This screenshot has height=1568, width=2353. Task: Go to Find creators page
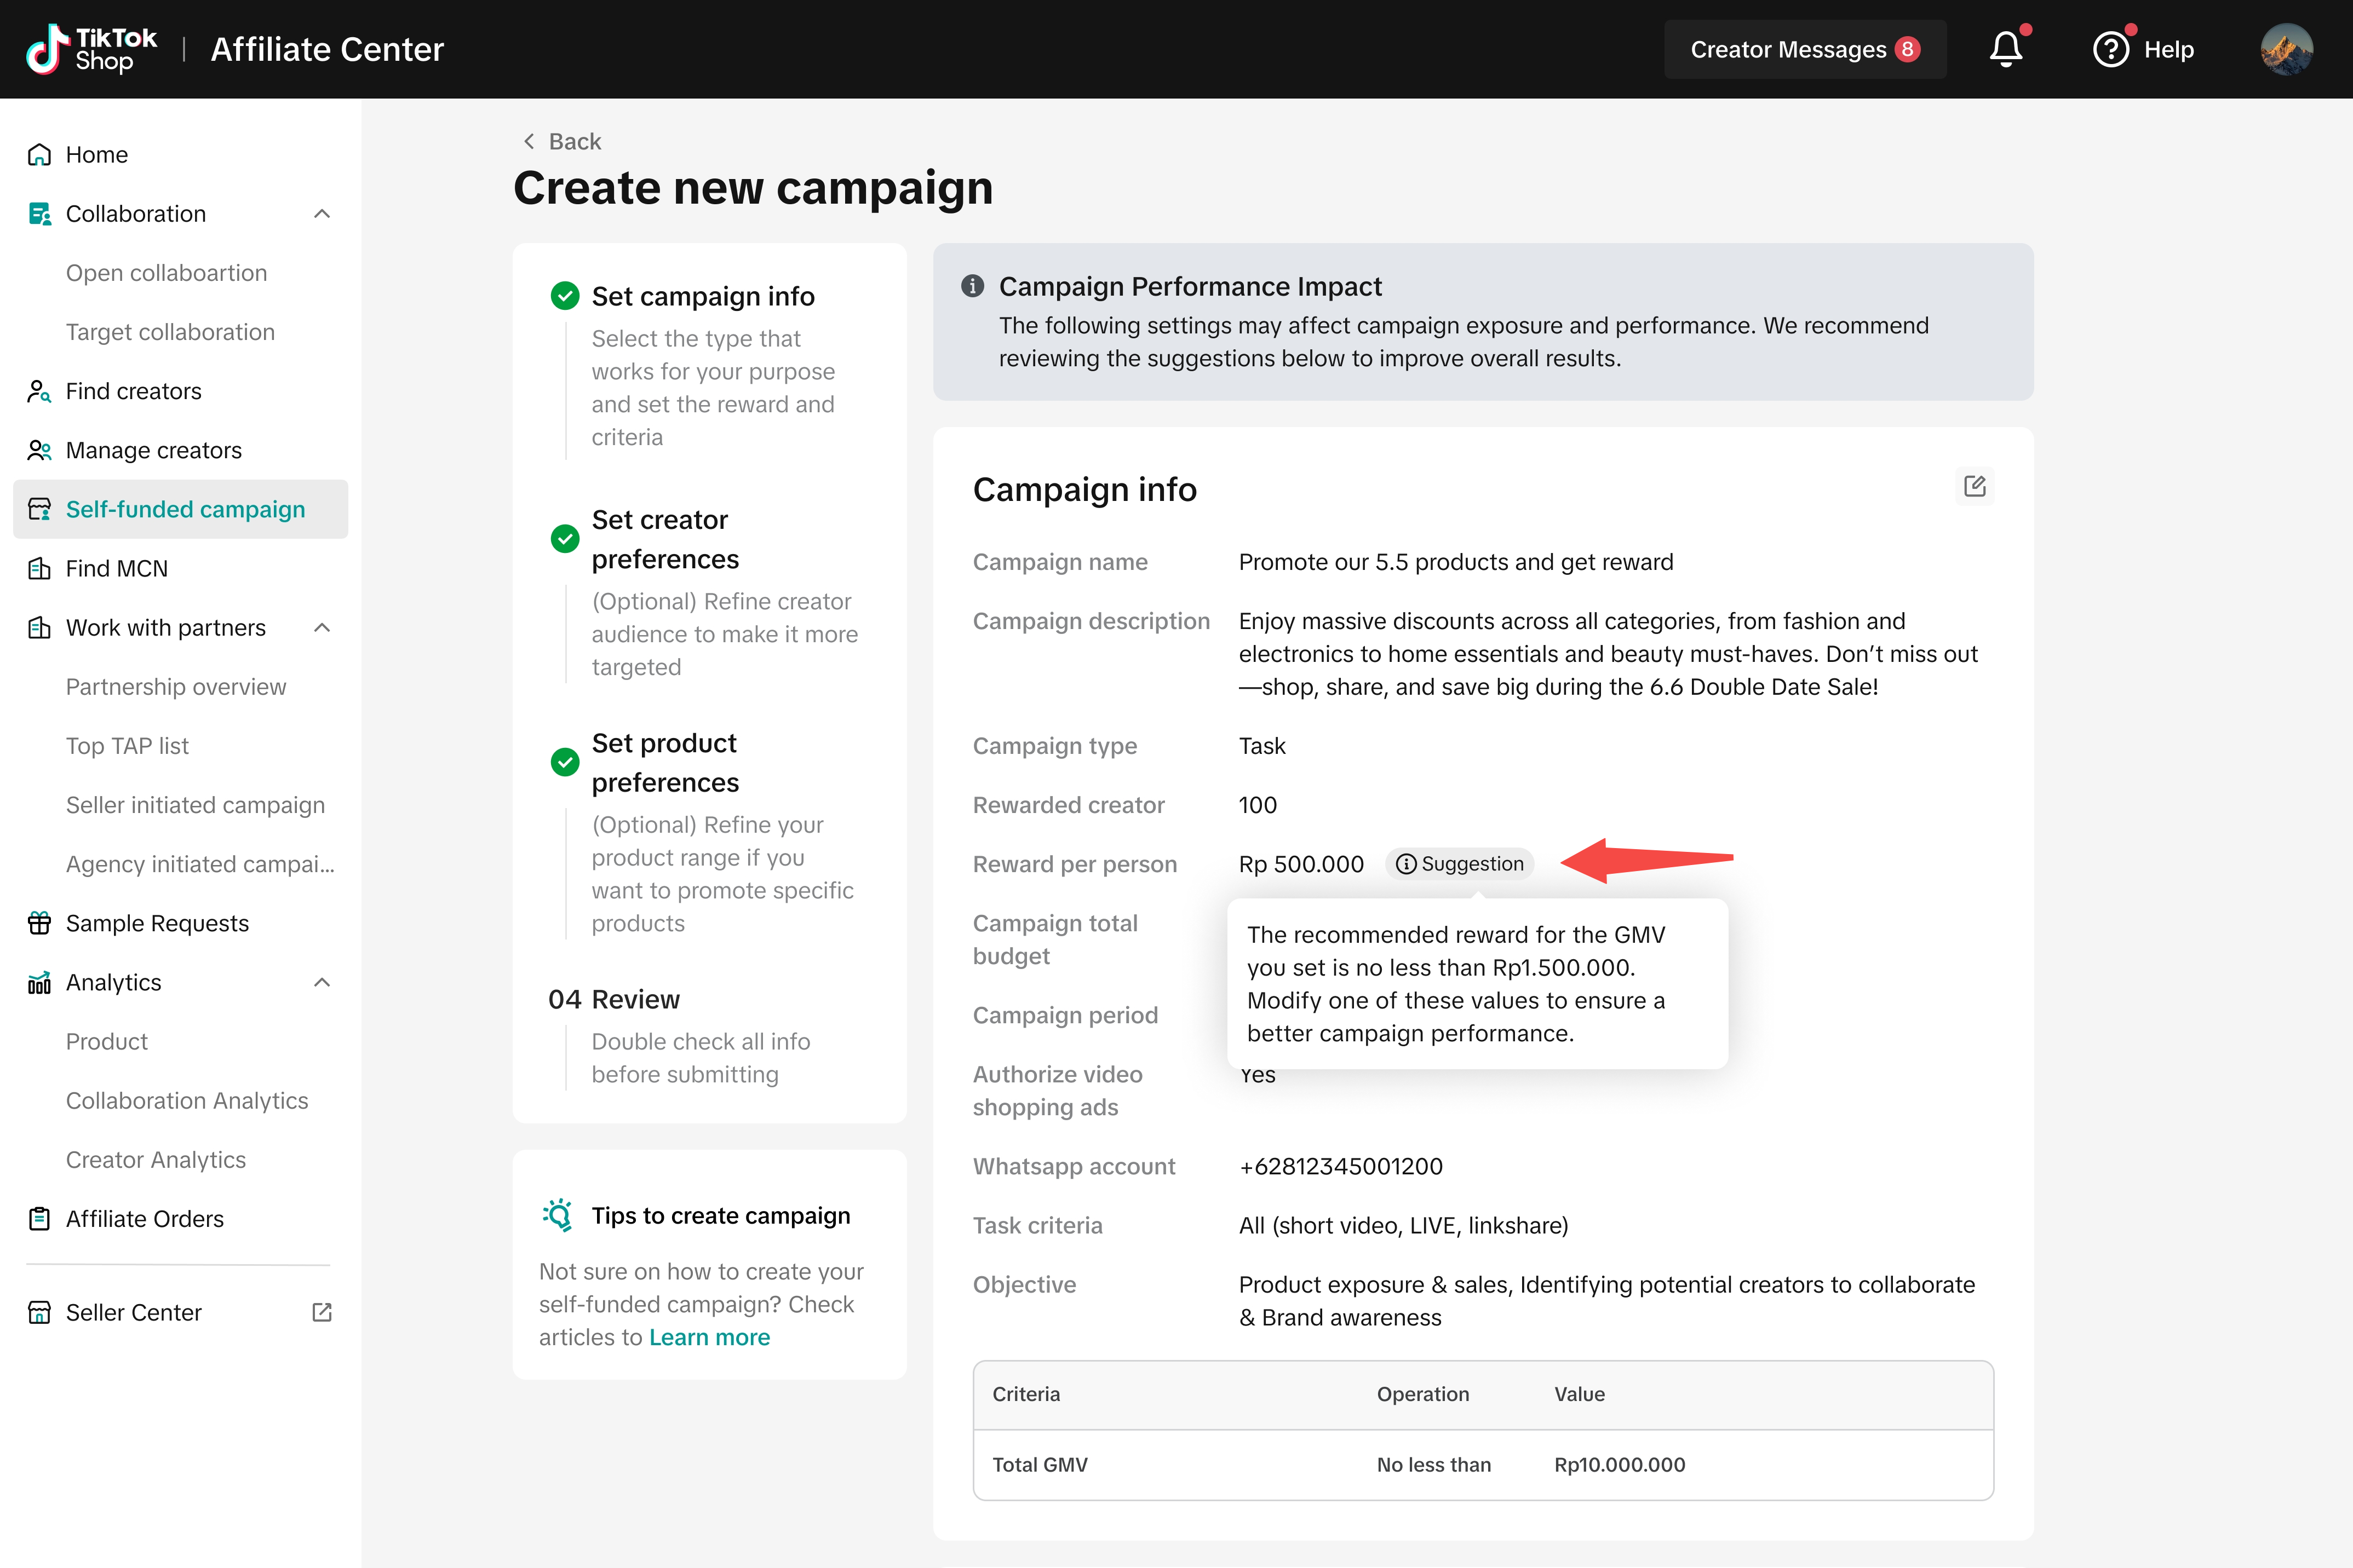133,391
